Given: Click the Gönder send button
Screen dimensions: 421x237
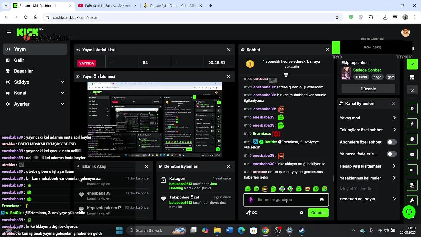Looking at the screenshot, I should [318, 213].
